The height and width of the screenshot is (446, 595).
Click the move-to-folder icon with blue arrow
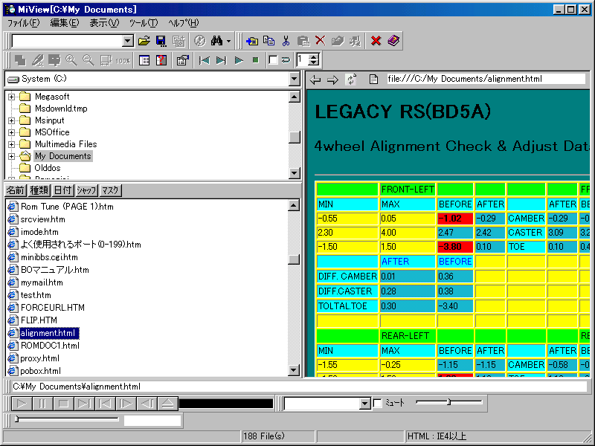point(251,41)
